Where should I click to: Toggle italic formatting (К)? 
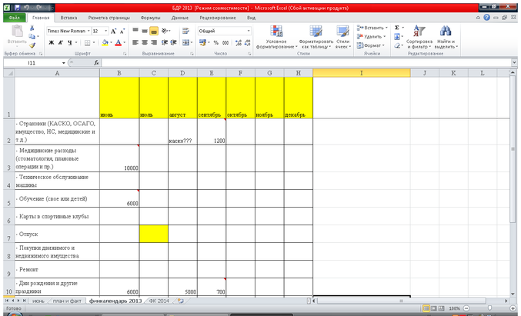click(59, 42)
